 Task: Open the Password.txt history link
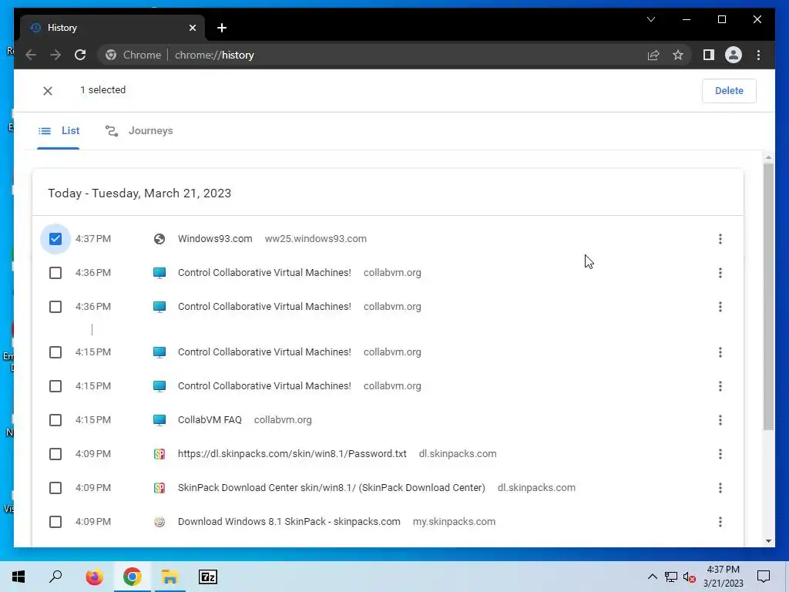[x=292, y=454]
